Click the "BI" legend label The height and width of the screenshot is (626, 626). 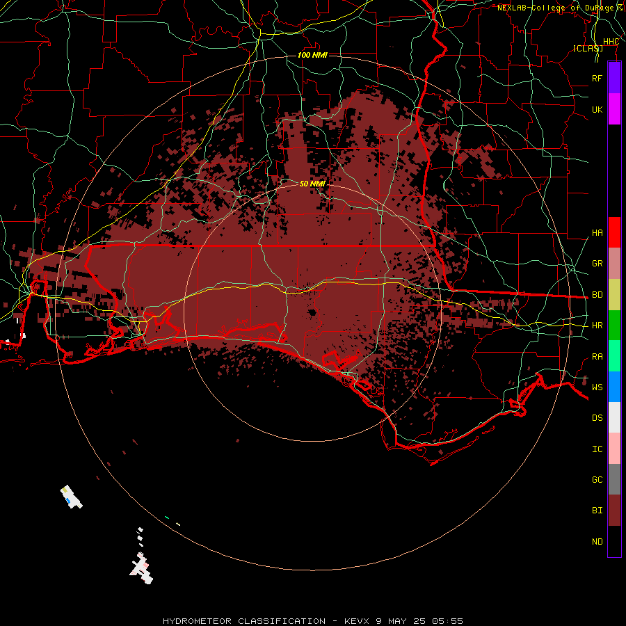click(597, 511)
